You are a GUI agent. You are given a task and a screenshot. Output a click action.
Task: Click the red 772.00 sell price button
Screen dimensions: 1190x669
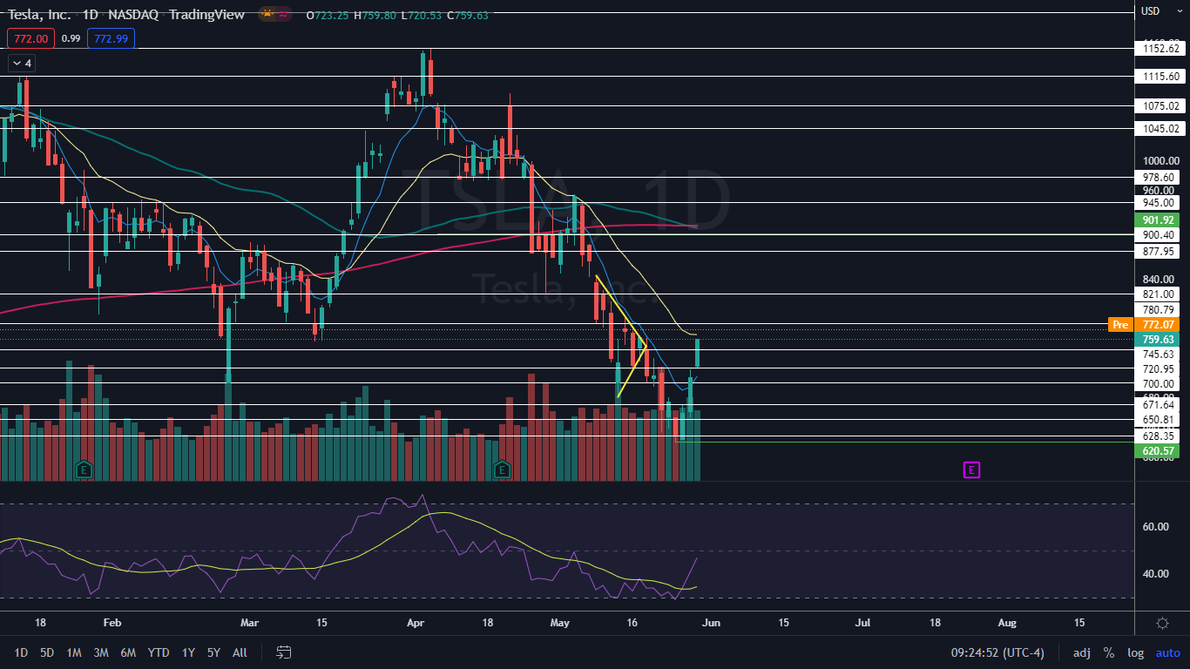coord(30,38)
